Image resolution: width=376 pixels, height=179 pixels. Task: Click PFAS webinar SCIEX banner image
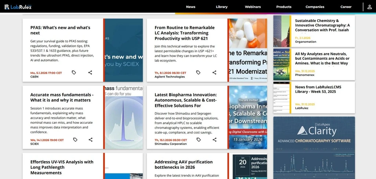click(124, 50)
